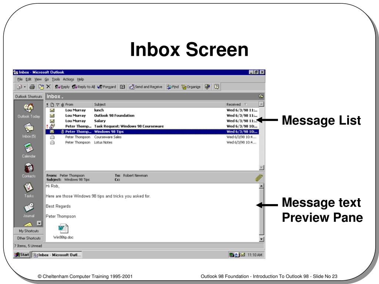Click the Outlook bar down arrow
The image size is (379, 284).
click(x=39, y=223)
